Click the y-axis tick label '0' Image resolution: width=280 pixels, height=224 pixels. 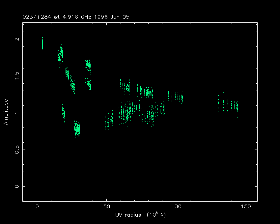(x=16, y=187)
